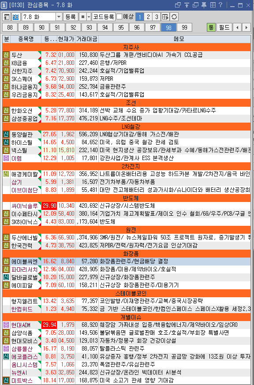Click the red 29.94 cell for 현대ADM
This screenshot has height=385, width=254.
coord(49,325)
